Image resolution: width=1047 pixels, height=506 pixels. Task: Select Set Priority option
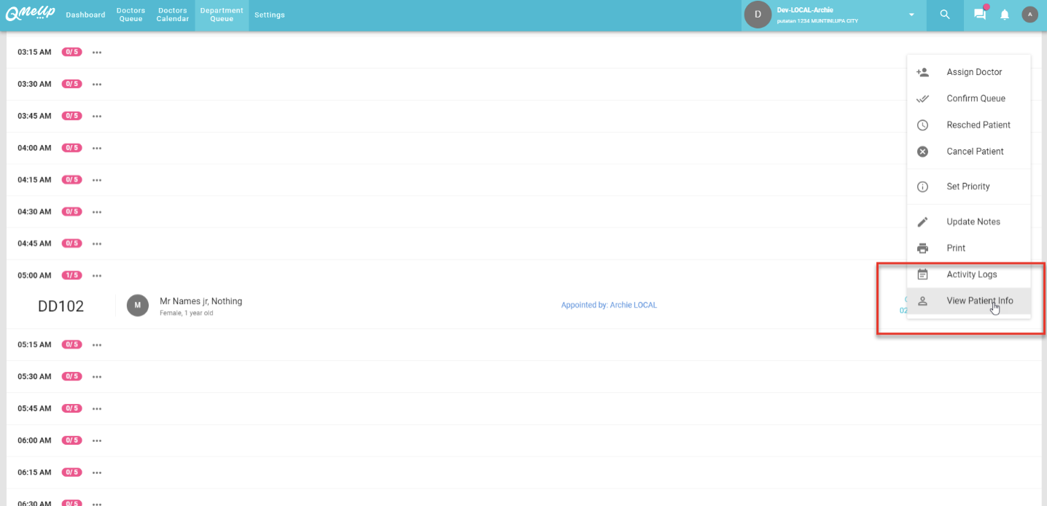coord(968,187)
